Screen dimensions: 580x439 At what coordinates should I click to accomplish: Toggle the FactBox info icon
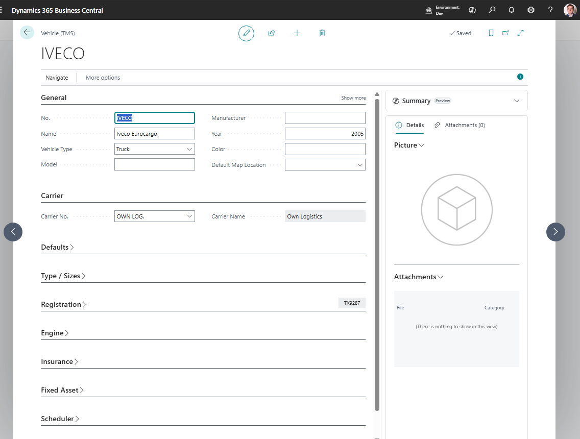pos(520,77)
